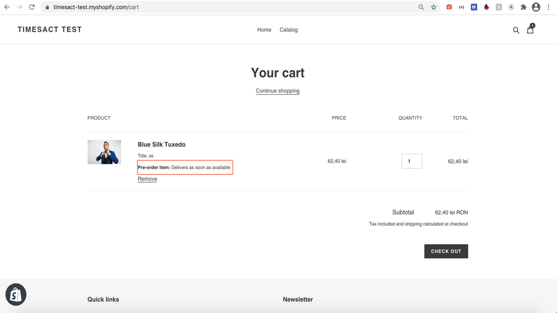Screen dimensions: 557x313
Task: Click the blue N extension icon
Action: tap(474, 7)
